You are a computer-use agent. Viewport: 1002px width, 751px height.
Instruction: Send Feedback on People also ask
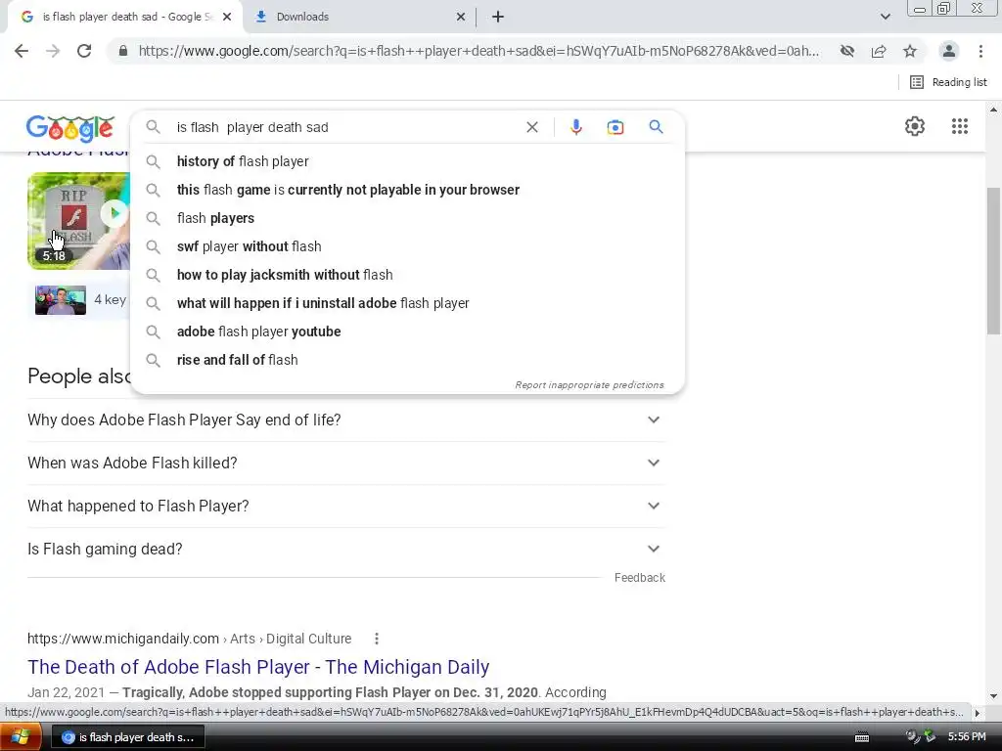coord(640,577)
